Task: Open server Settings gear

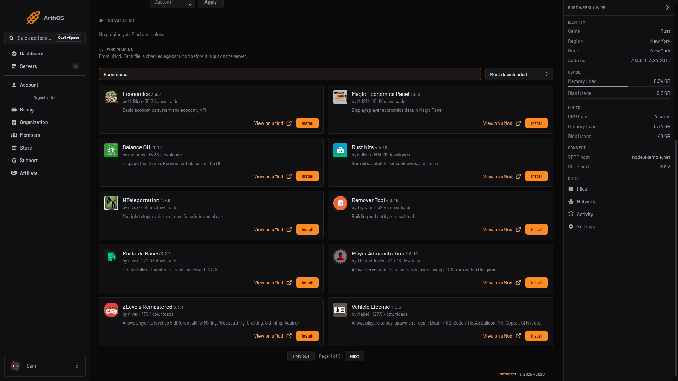Action: [571, 226]
